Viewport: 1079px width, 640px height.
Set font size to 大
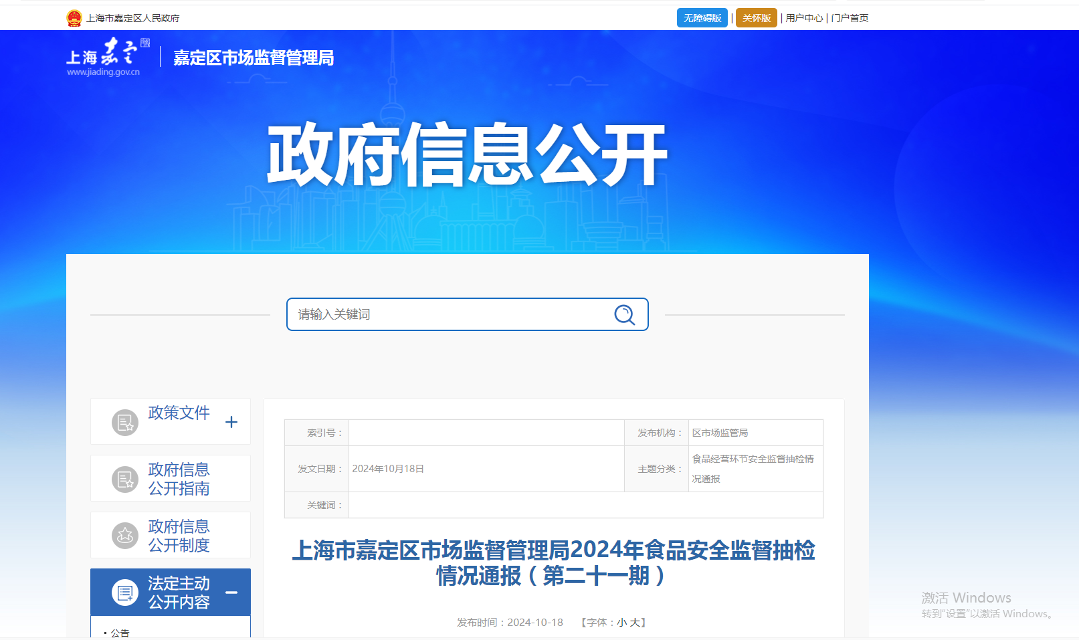tap(634, 623)
